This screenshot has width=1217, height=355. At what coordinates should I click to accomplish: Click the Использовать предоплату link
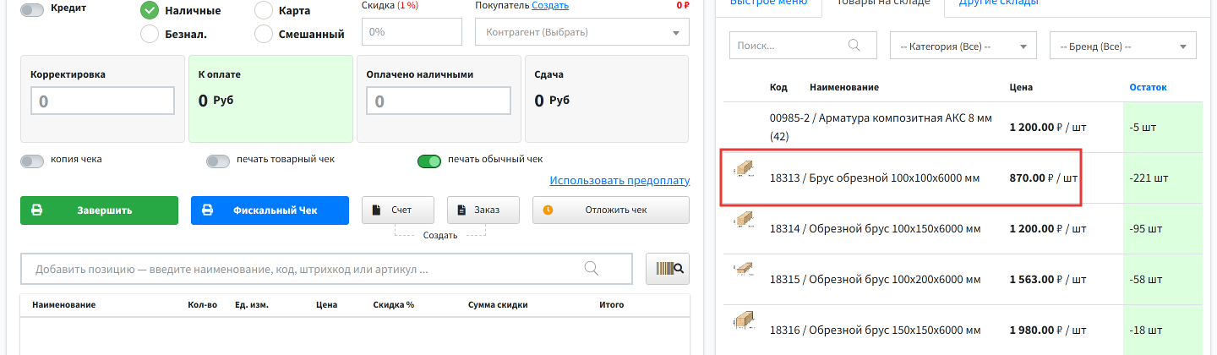tap(619, 181)
